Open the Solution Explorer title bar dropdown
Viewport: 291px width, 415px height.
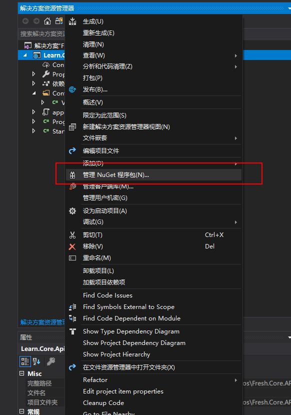[289, 8]
